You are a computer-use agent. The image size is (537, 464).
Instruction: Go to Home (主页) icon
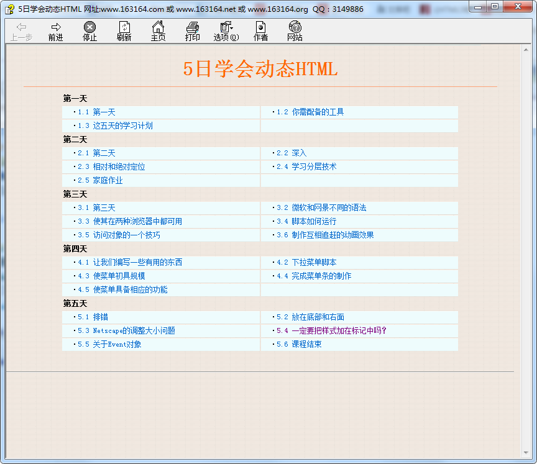[158, 27]
